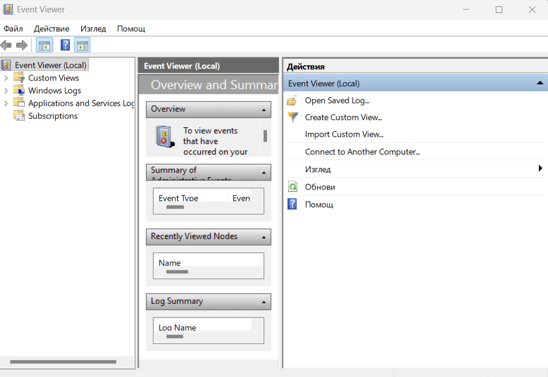
Task: Click the green Обнови refresh icon
Action: (293, 187)
